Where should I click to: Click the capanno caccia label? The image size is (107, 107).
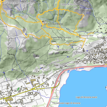63,50
